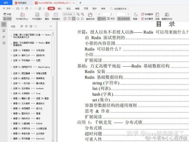189x142 pixels.
Task: Open the 文件 file menu
Action: 8,8
